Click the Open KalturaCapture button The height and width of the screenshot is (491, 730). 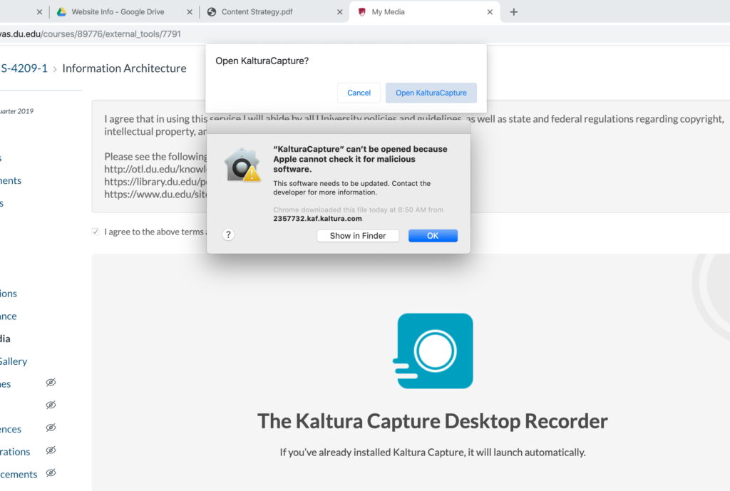(x=431, y=93)
